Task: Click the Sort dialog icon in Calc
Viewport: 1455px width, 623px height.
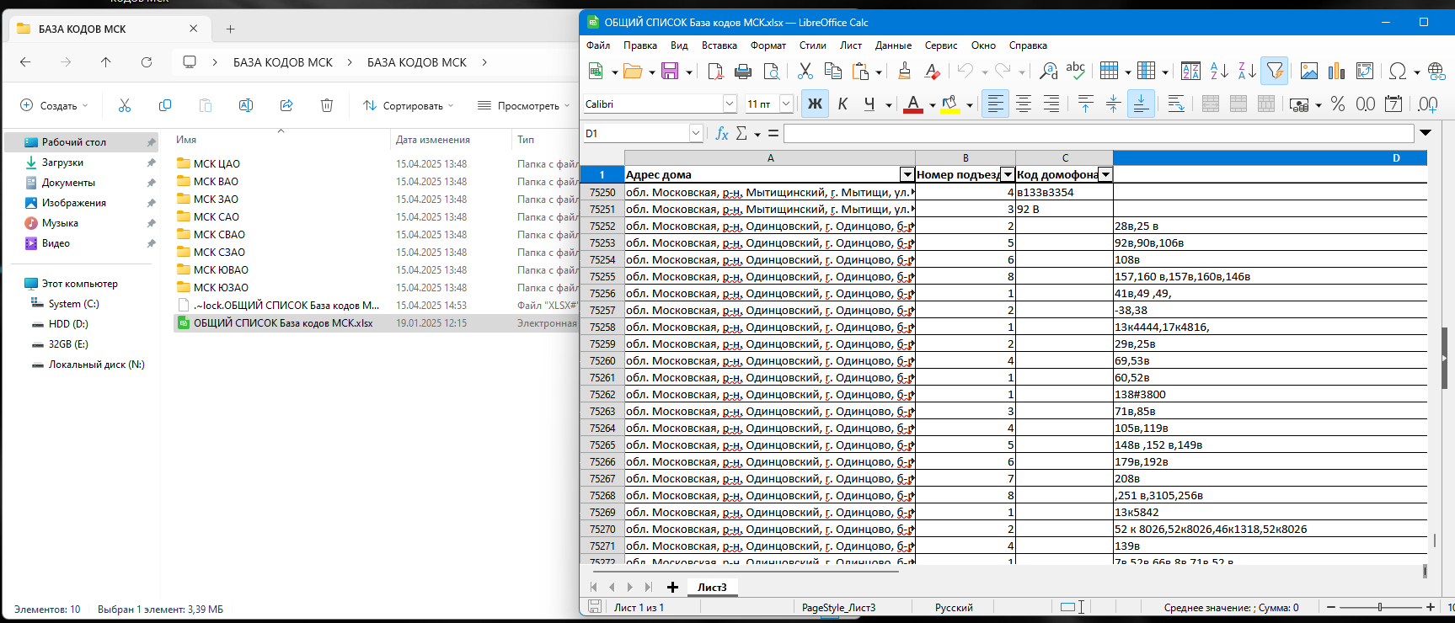Action: click(1190, 71)
